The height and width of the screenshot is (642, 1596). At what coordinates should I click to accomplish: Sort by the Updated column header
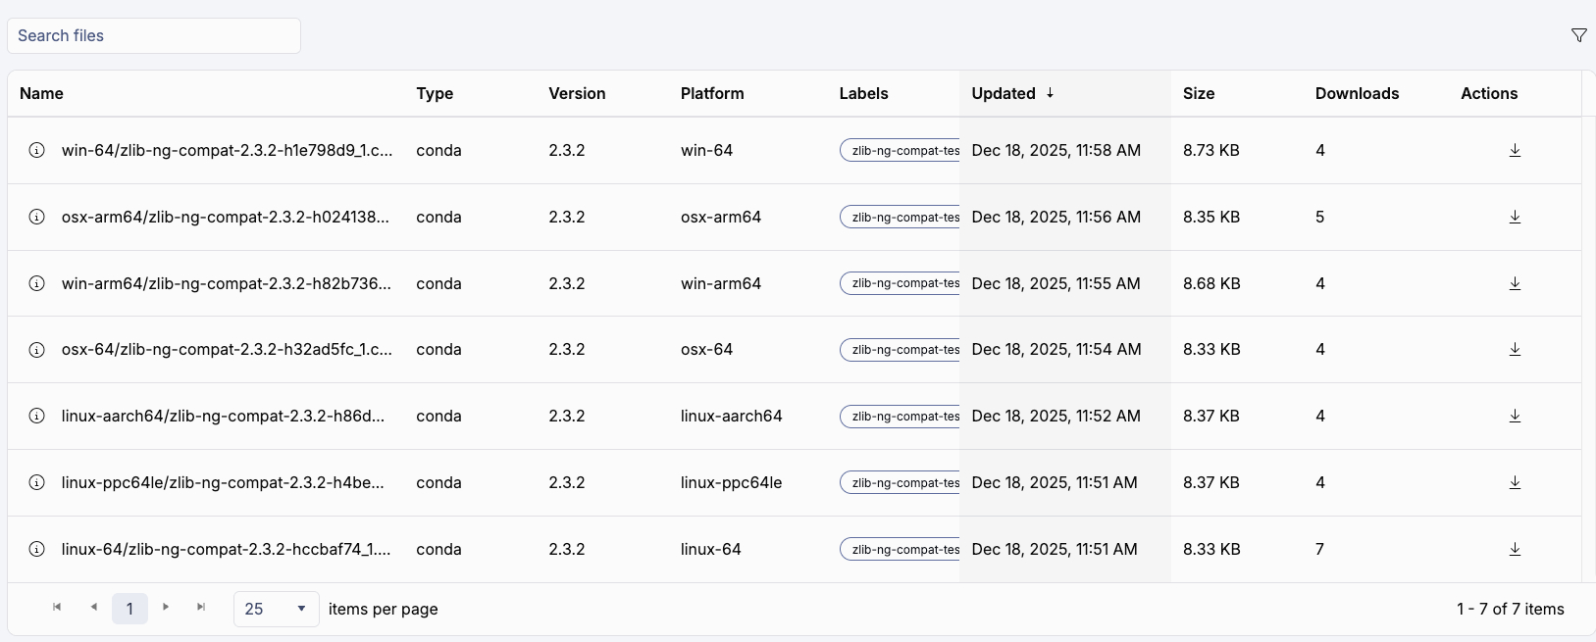point(1004,93)
